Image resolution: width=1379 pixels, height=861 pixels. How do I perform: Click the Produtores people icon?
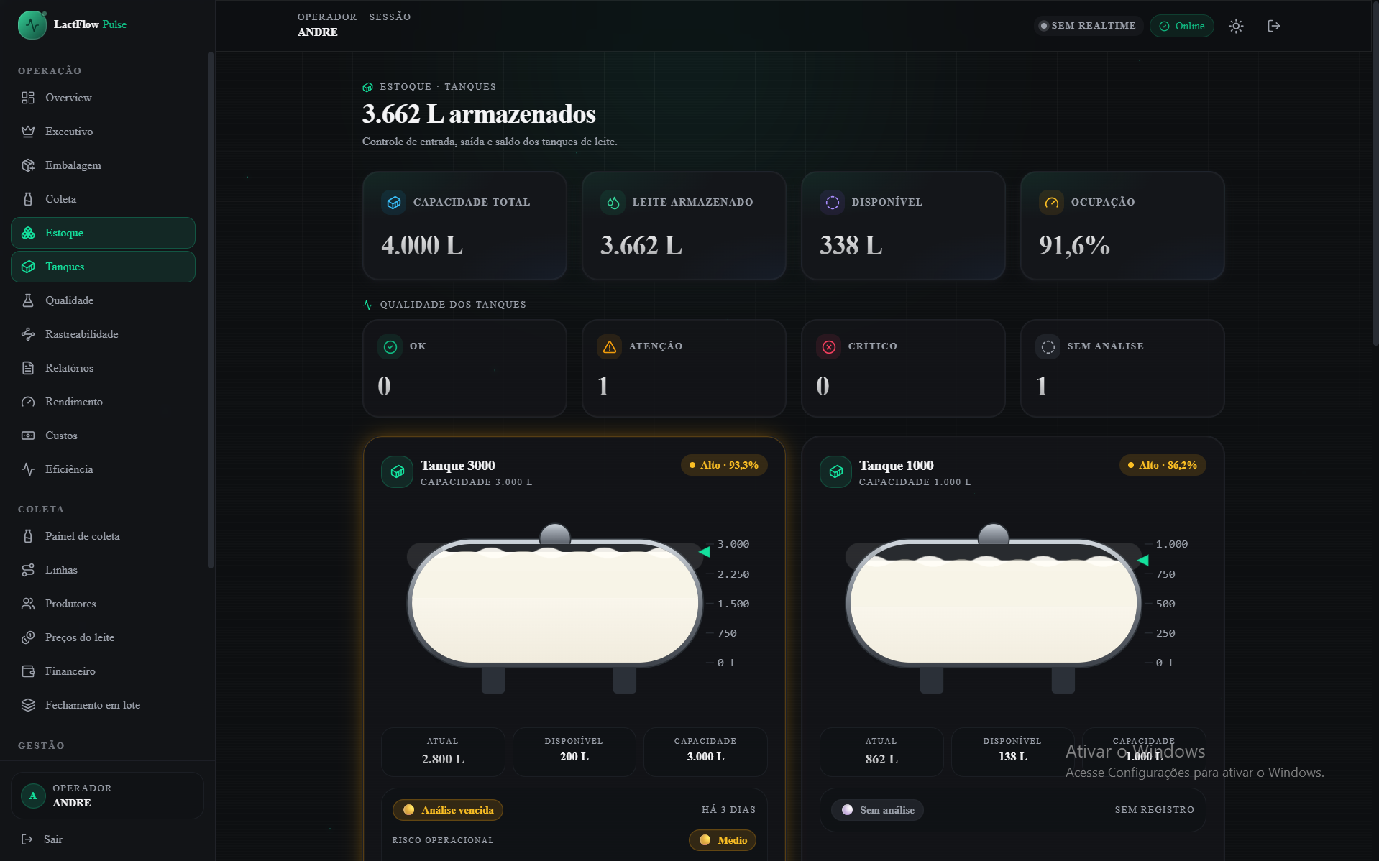(x=28, y=604)
